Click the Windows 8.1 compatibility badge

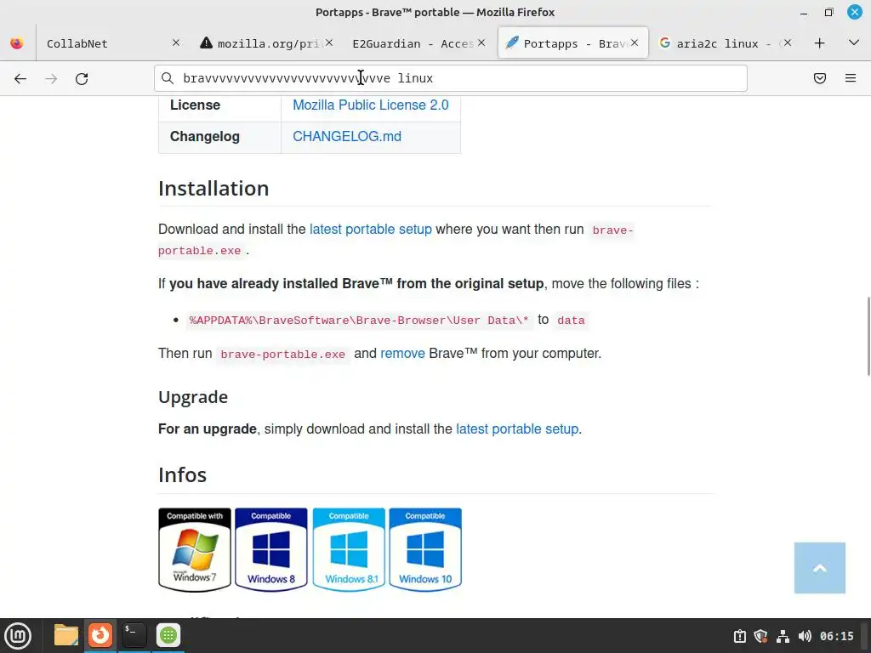pos(349,550)
